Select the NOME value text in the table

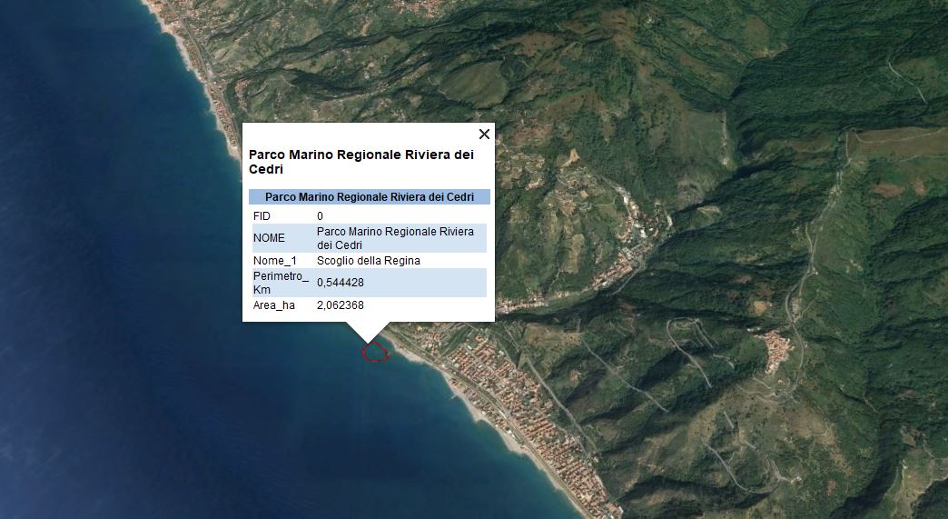click(395, 238)
